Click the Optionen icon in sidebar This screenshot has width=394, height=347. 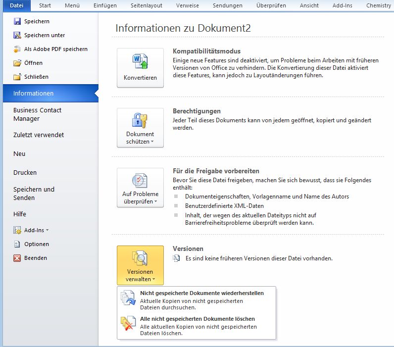[x=17, y=244]
